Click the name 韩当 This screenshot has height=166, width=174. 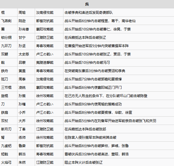[22, 154]
